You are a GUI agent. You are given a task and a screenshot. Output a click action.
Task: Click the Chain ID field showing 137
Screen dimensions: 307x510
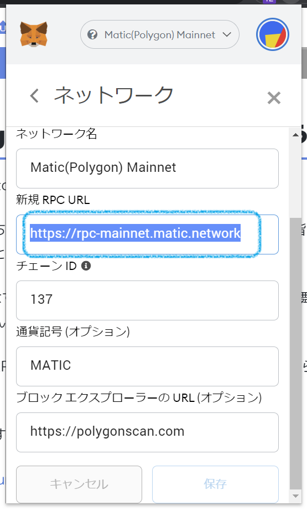(147, 300)
